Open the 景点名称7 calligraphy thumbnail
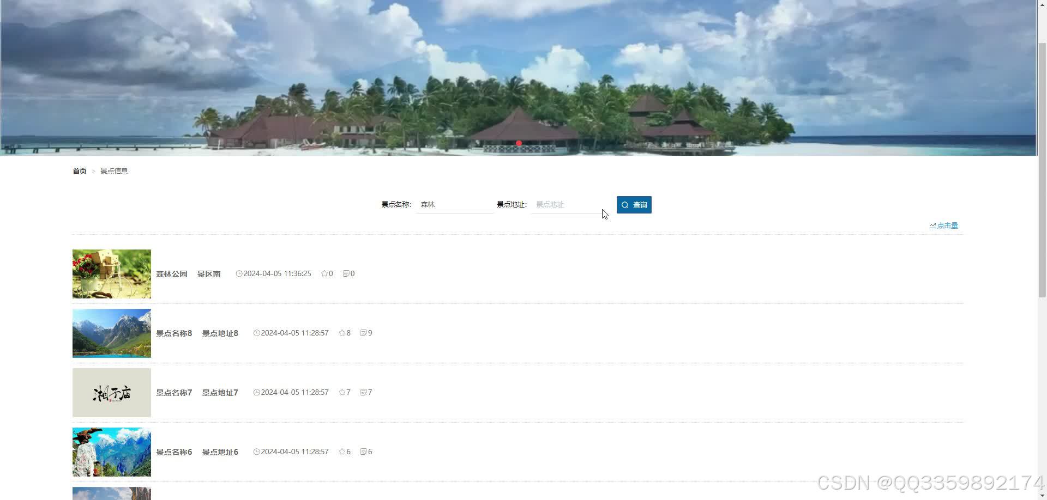This screenshot has width=1047, height=500. click(x=112, y=393)
